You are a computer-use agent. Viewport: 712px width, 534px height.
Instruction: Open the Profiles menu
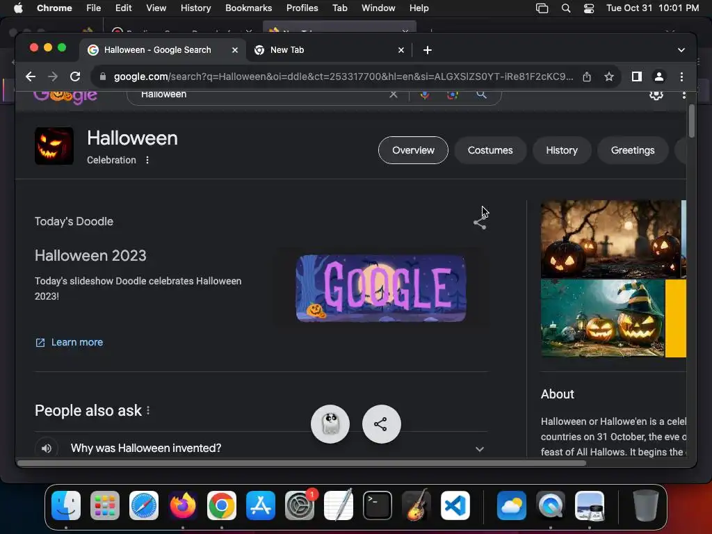pos(302,8)
